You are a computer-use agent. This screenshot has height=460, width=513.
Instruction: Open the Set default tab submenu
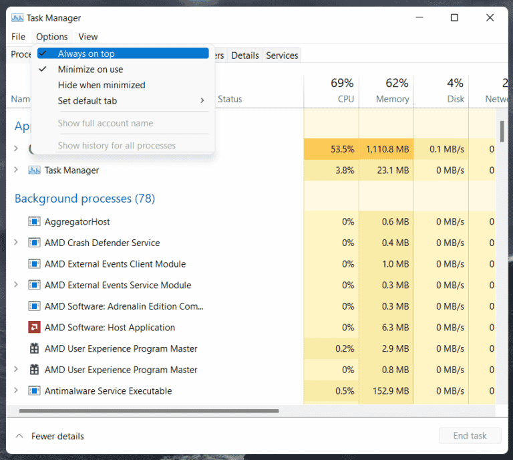[123, 101]
